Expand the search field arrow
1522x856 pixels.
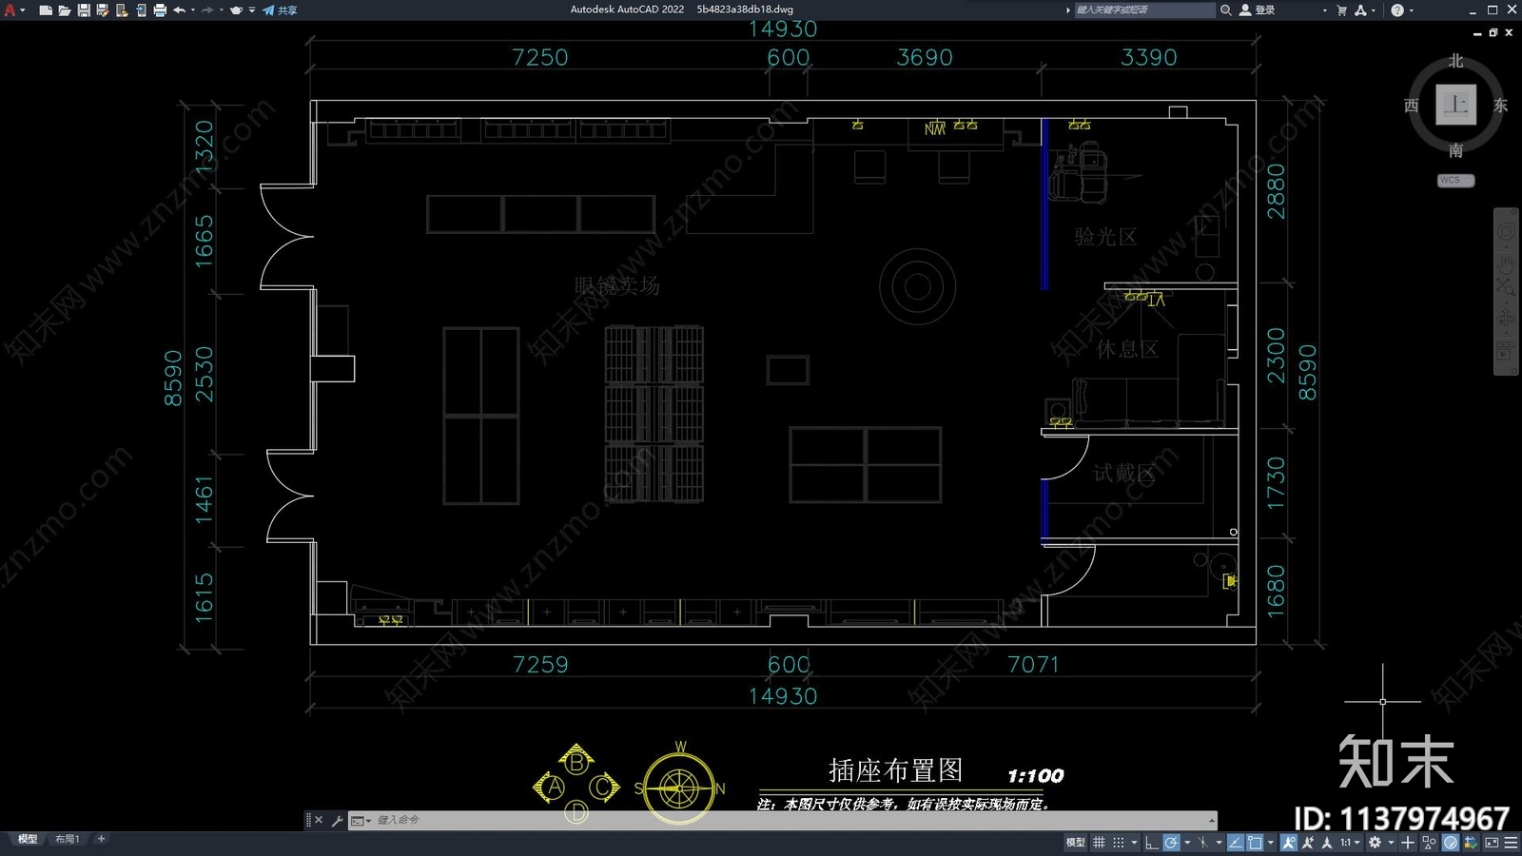click(x=1068, y=10)
